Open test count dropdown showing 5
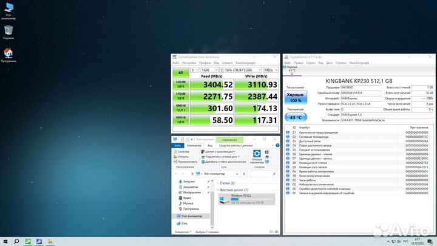Screen dimensions: 437x246 pyautogui.click(x=195, y=70)
